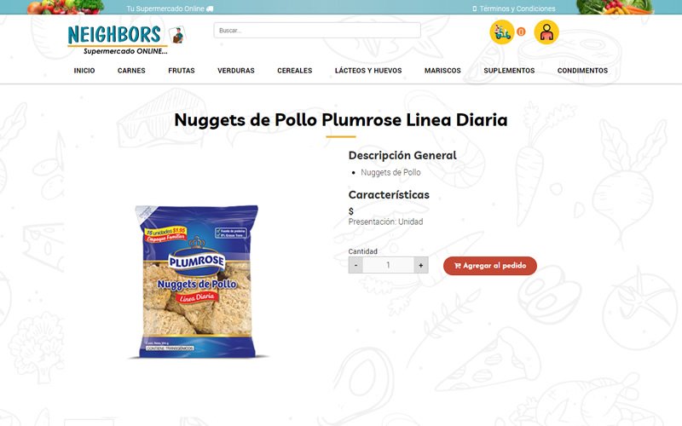Open the LÁCTEOS Y HUEVOS category
The width and height of the screenshot is (682, 426).
click(x=368, y=71)
